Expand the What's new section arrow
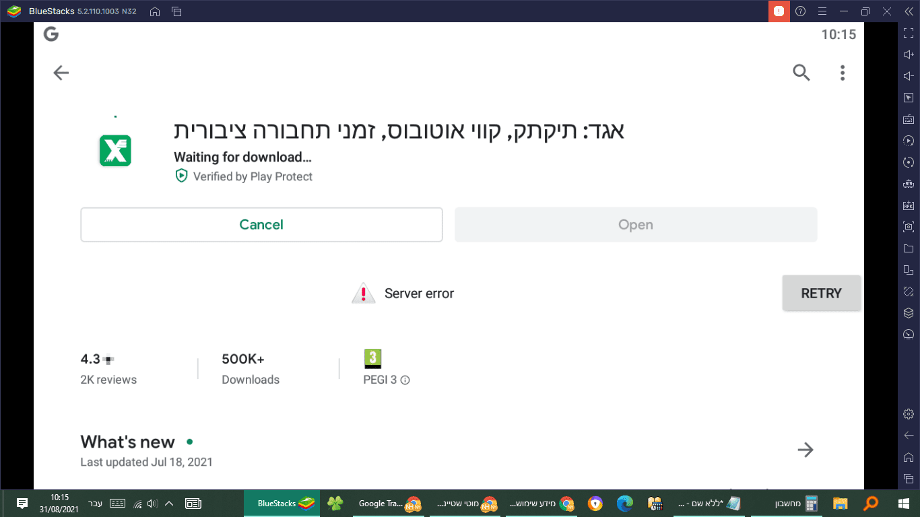The width and height of the screenshot is (920, 517). [x=806, y=450]
